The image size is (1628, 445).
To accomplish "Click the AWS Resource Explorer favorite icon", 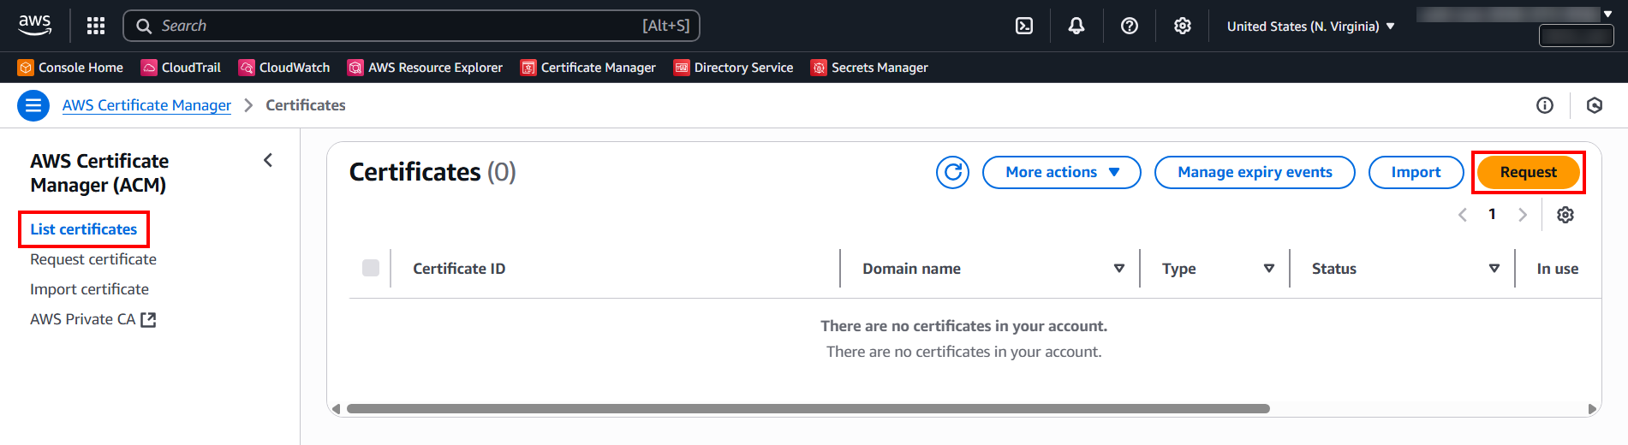I will point(355,68).
